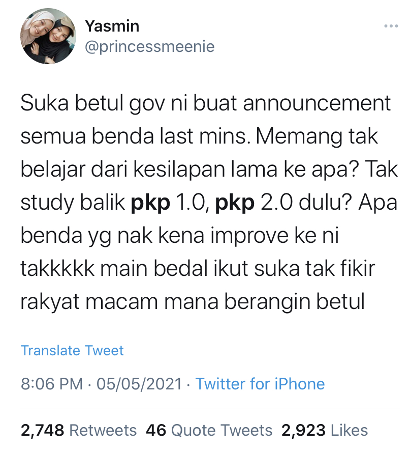Click the first bold pkp keyword

(x=150, y=203)
